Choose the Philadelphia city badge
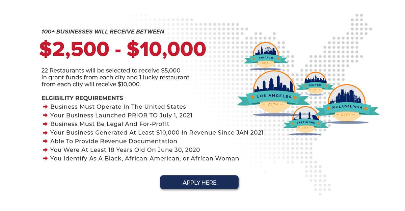The image size is (405, 211). coord(346,103)
